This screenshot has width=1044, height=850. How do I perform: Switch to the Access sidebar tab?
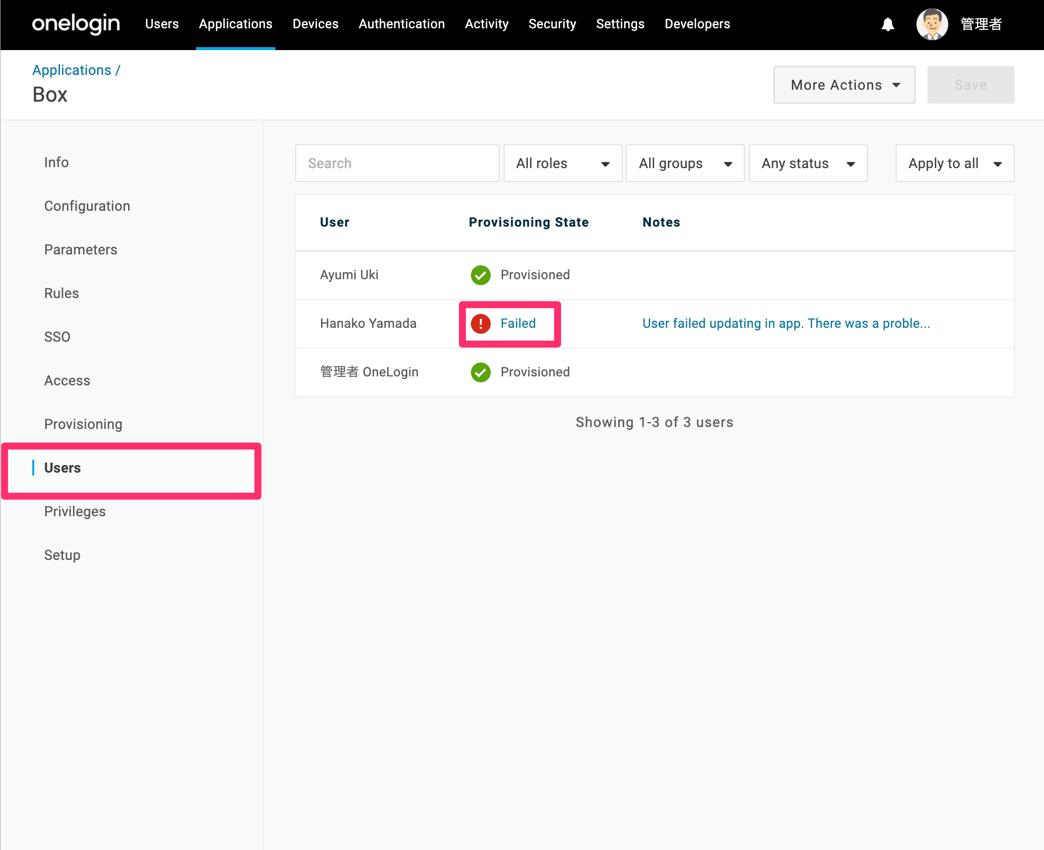point(67,380)
